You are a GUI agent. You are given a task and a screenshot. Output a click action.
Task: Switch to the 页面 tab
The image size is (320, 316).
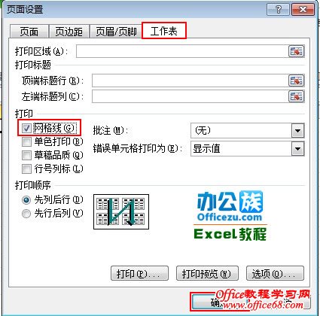tap(29, 32)
